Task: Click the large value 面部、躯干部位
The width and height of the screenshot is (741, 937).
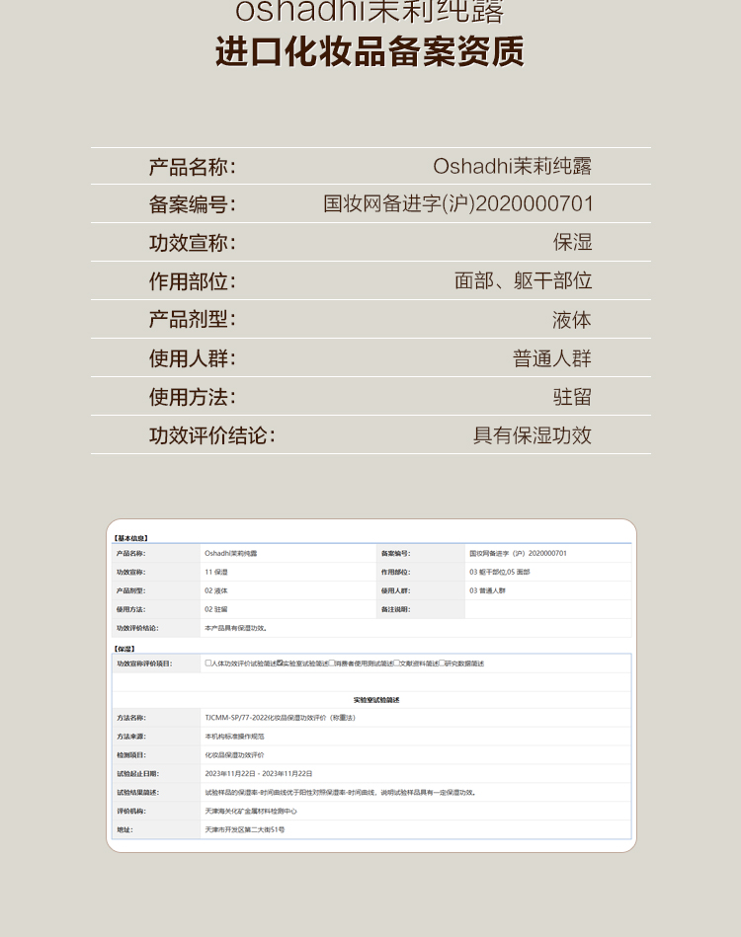Action: [524, 280]
